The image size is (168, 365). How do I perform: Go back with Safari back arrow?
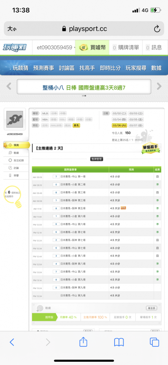12,342
